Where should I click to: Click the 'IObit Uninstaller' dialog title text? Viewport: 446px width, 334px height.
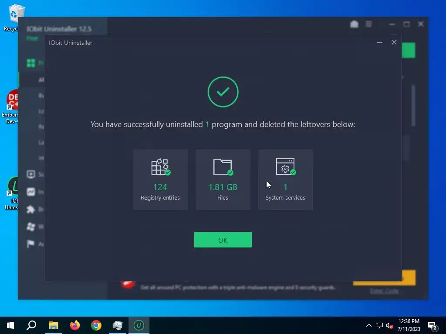click(x=71, y=43)
